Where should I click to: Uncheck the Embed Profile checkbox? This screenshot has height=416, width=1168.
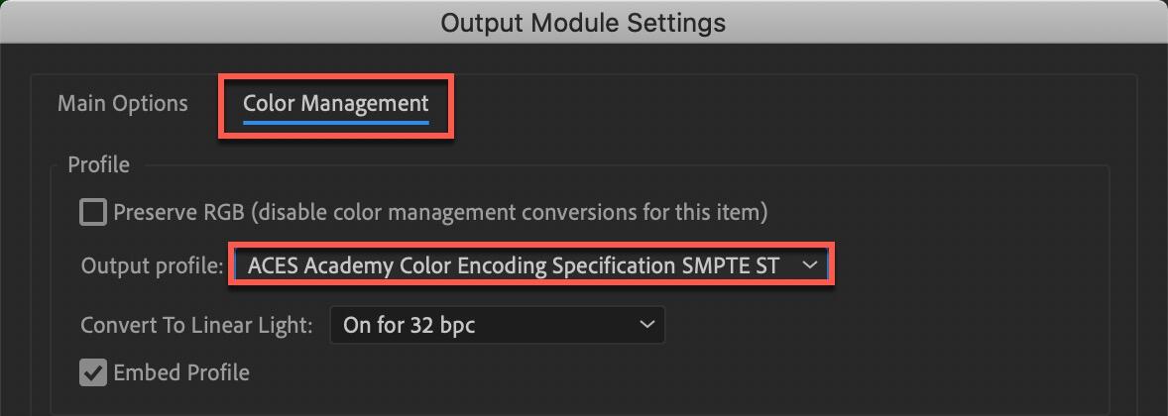pos(93,373)
